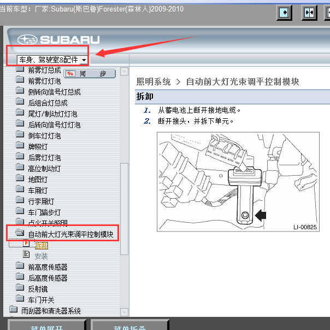Select the 拆卸 tree entry
This screenshot has height=330, width=330.
click(x=42, y=245)
